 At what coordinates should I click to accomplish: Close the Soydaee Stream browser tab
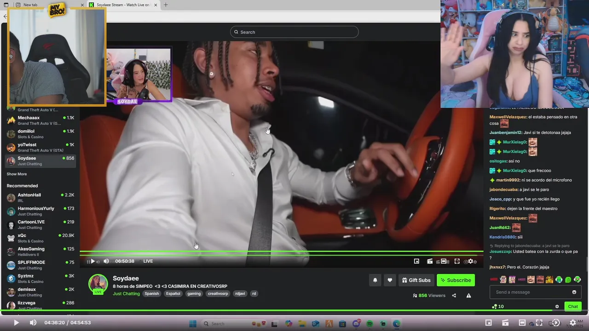[x=156, y=5]
